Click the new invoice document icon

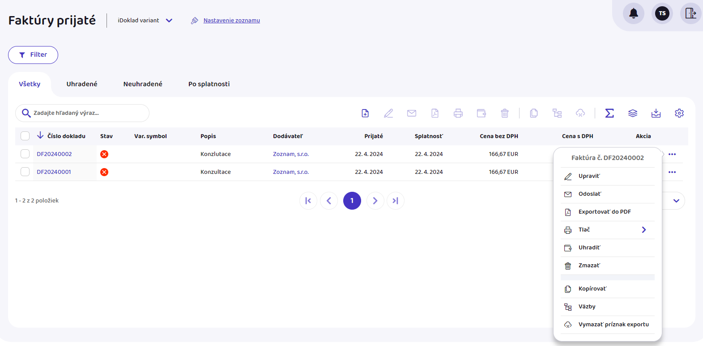[x=365, y=113]
